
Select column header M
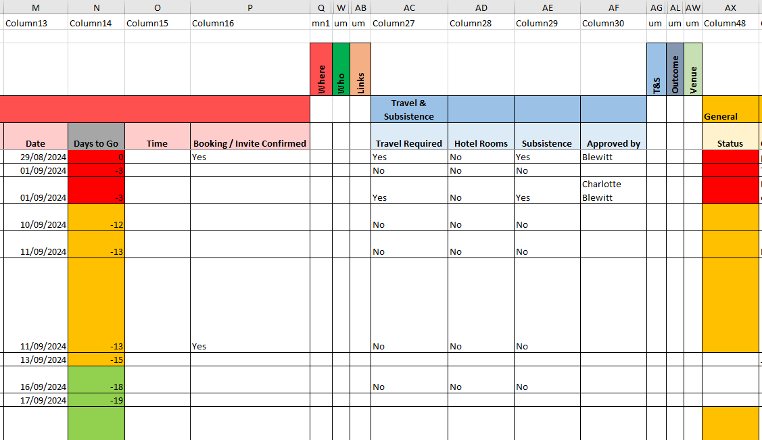(x=35, y=7)
